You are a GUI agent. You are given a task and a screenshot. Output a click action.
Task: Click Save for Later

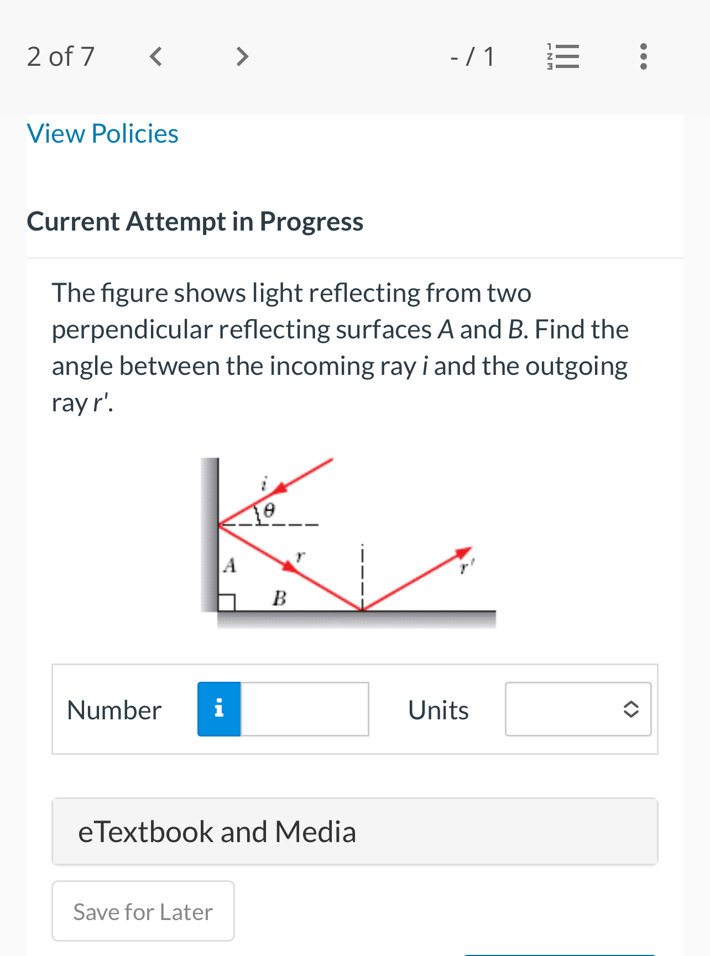click(142, 911)
